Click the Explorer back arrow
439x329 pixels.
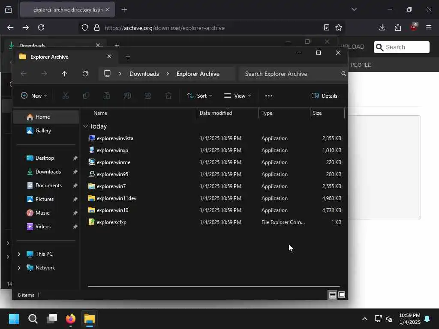(x=24, y=74)
